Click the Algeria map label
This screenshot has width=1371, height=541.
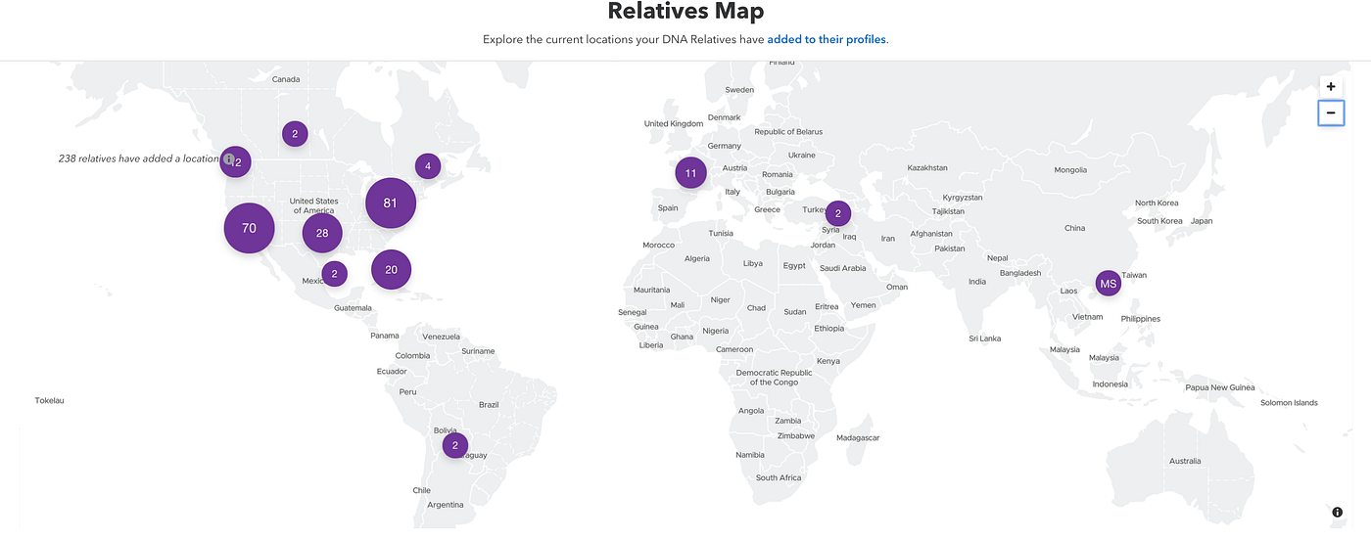pos(696,258)
